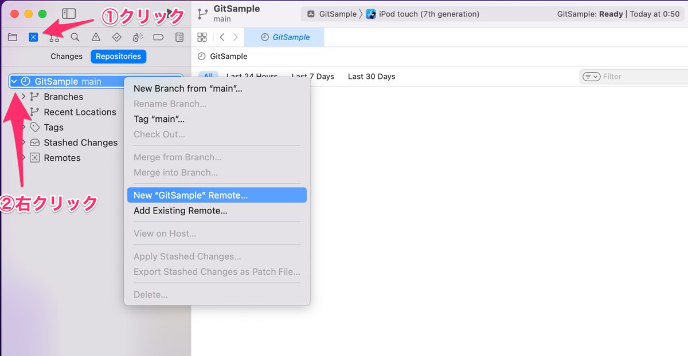Screen dimensions: 688x356
Task: Filter commits by Last 7 Days
Action: [x=312, y=77]
